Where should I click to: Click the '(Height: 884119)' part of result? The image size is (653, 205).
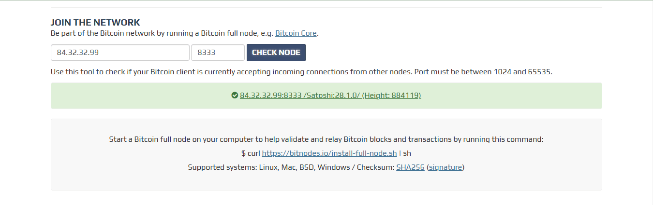pyautogui.click(x=392, y=96)
